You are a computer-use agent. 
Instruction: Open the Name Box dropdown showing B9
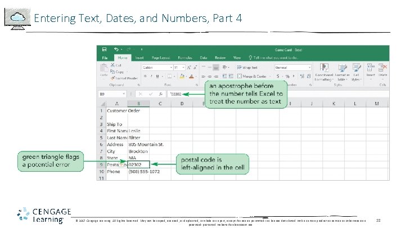124,94
